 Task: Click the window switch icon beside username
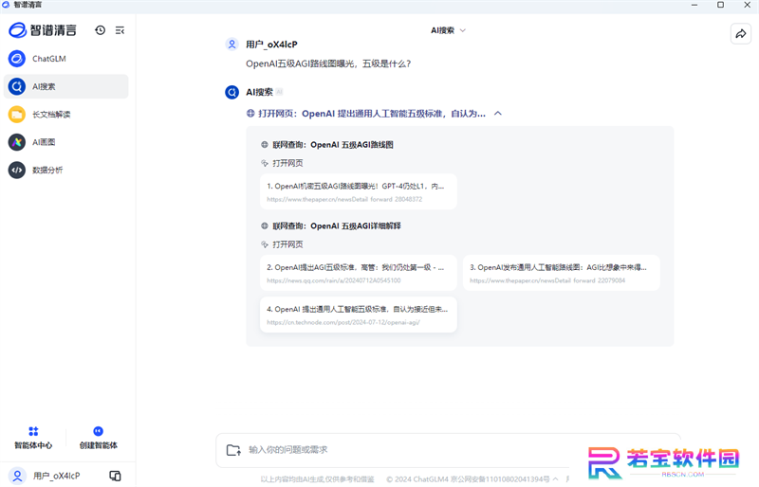(115, 476)
